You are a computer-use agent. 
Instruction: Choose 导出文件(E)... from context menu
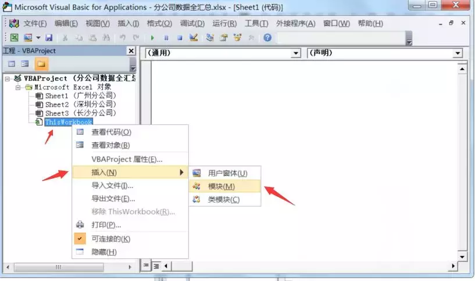130,199
